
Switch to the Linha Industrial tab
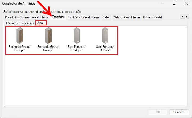(152, 17)
